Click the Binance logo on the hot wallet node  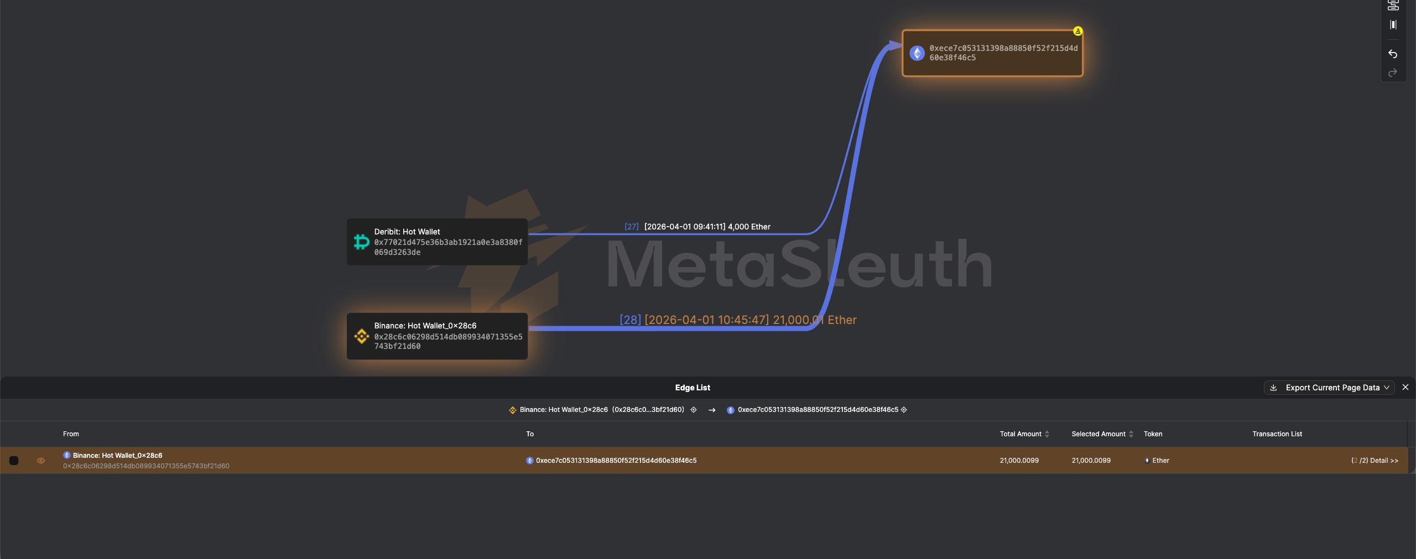coord(361,336)
